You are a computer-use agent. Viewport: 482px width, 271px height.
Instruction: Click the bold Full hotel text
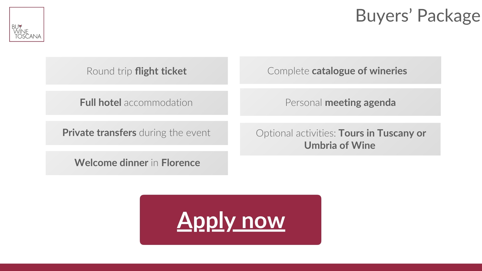pyautogui.click(x=100, y=103)
